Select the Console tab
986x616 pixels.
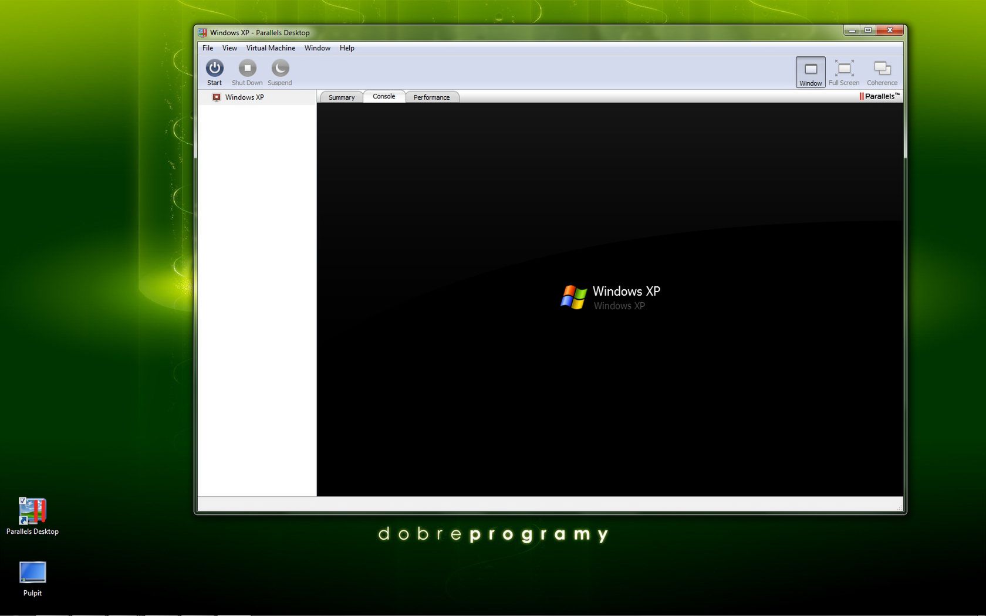384,96
